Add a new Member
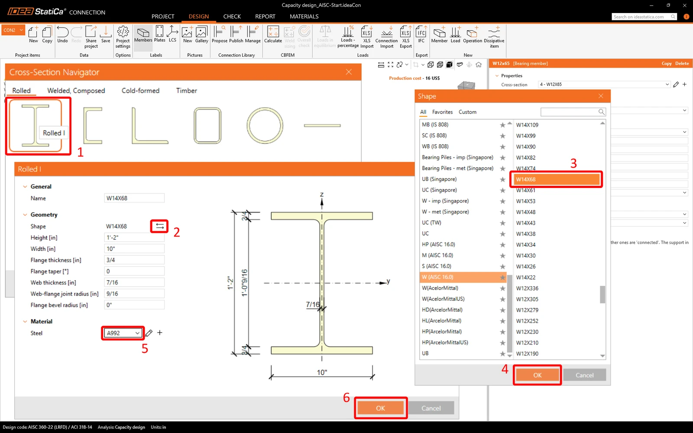The width and height of the screenshot is (693, 433). (439, 34)
